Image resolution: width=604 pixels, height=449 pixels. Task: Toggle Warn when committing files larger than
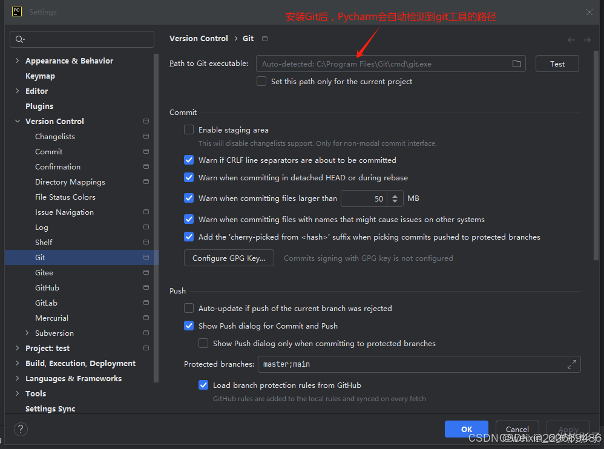point(189,198)
